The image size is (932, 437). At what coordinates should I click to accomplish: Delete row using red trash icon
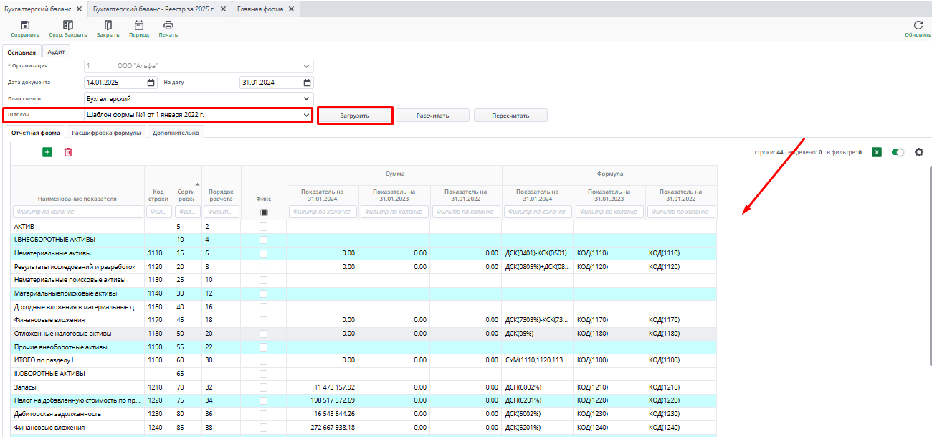coord(68,152)
